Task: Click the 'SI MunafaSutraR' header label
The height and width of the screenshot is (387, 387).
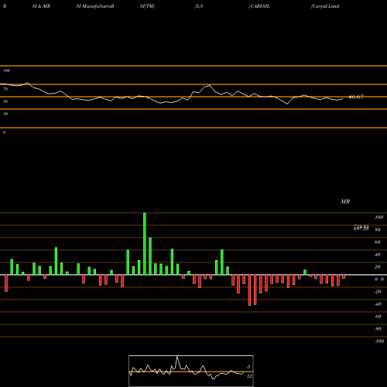Action: (x=95, y=6)
